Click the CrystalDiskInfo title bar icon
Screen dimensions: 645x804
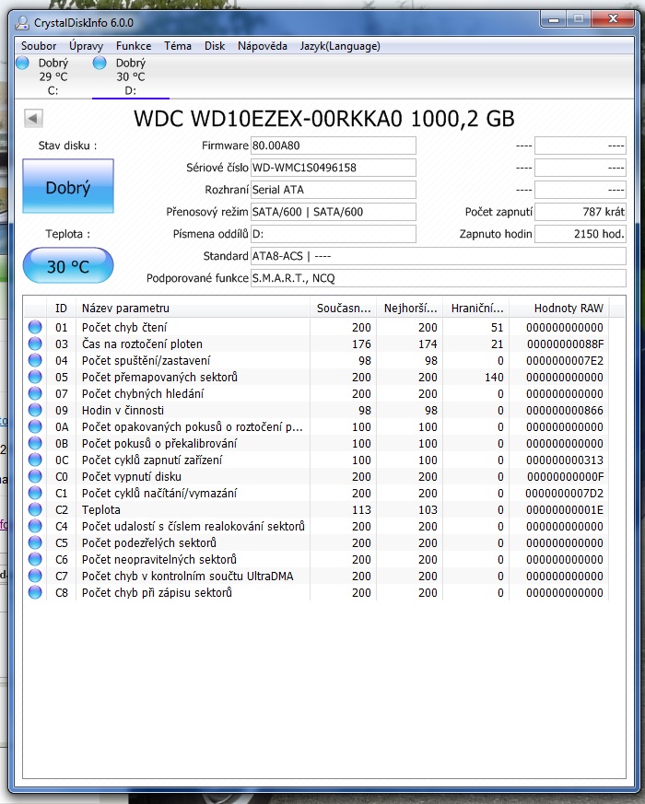pos(22,22)
